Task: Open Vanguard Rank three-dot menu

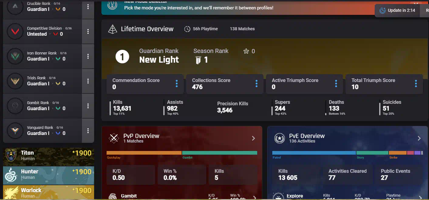Action: [x=88, y=131]
